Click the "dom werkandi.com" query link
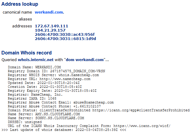This screenshot has width=192, height=133. tap(85, 60)
